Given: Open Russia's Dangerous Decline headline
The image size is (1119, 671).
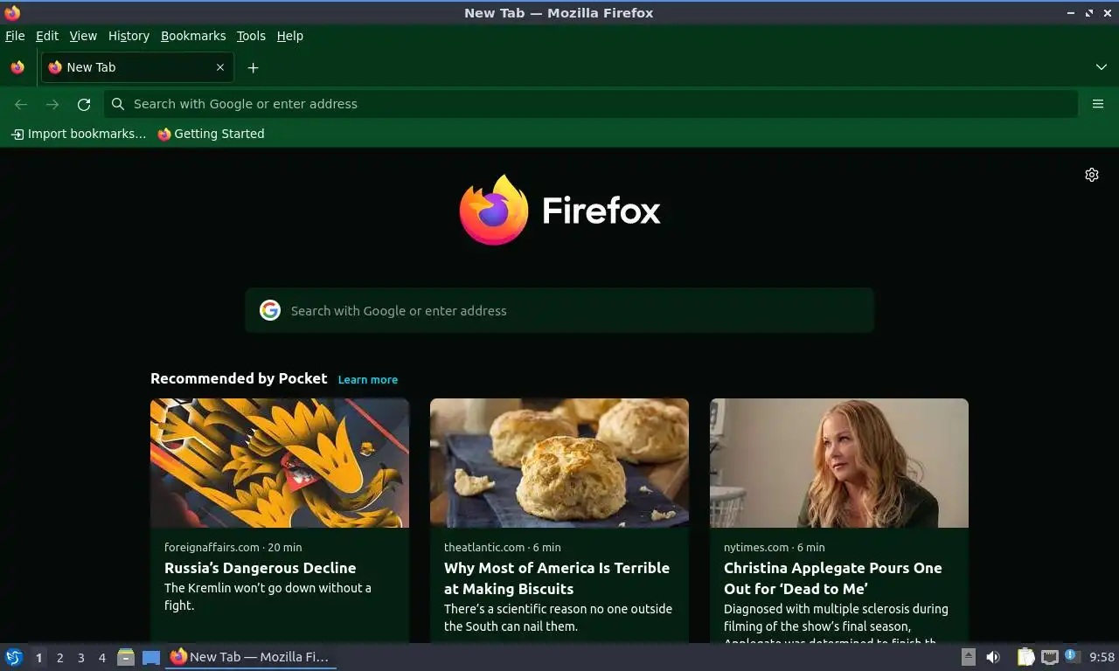Looking at the screenshot, I should 261,568.
